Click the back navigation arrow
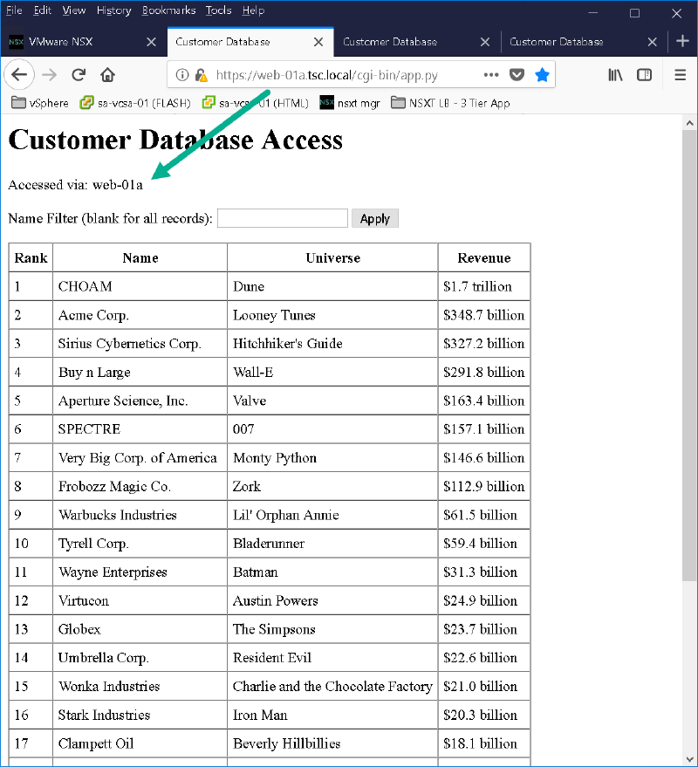This screenshot has width=698, height=767. (19, 75)
